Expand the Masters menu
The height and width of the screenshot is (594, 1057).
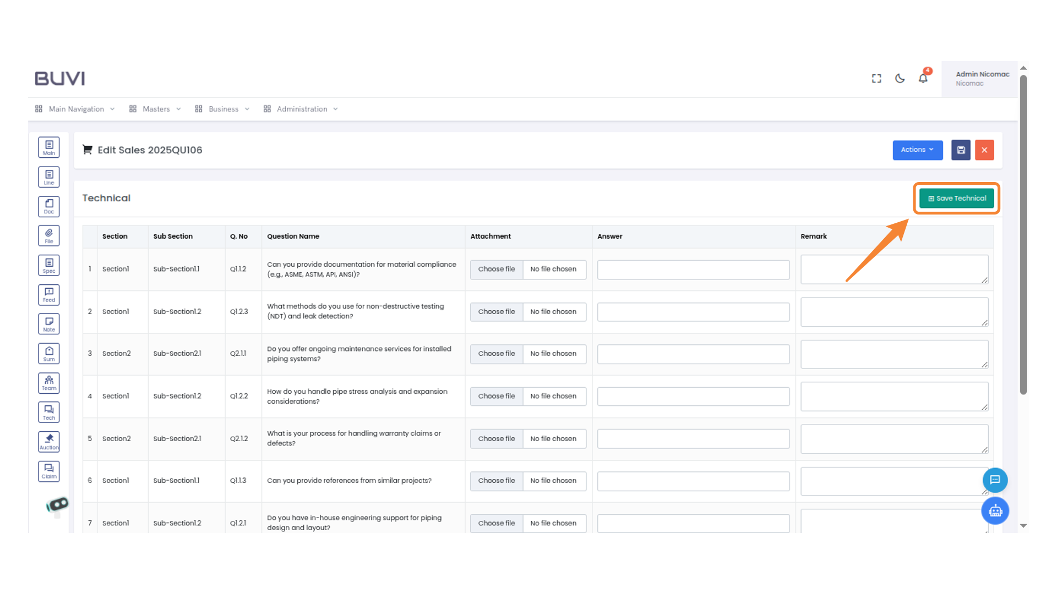coord(155,109)
